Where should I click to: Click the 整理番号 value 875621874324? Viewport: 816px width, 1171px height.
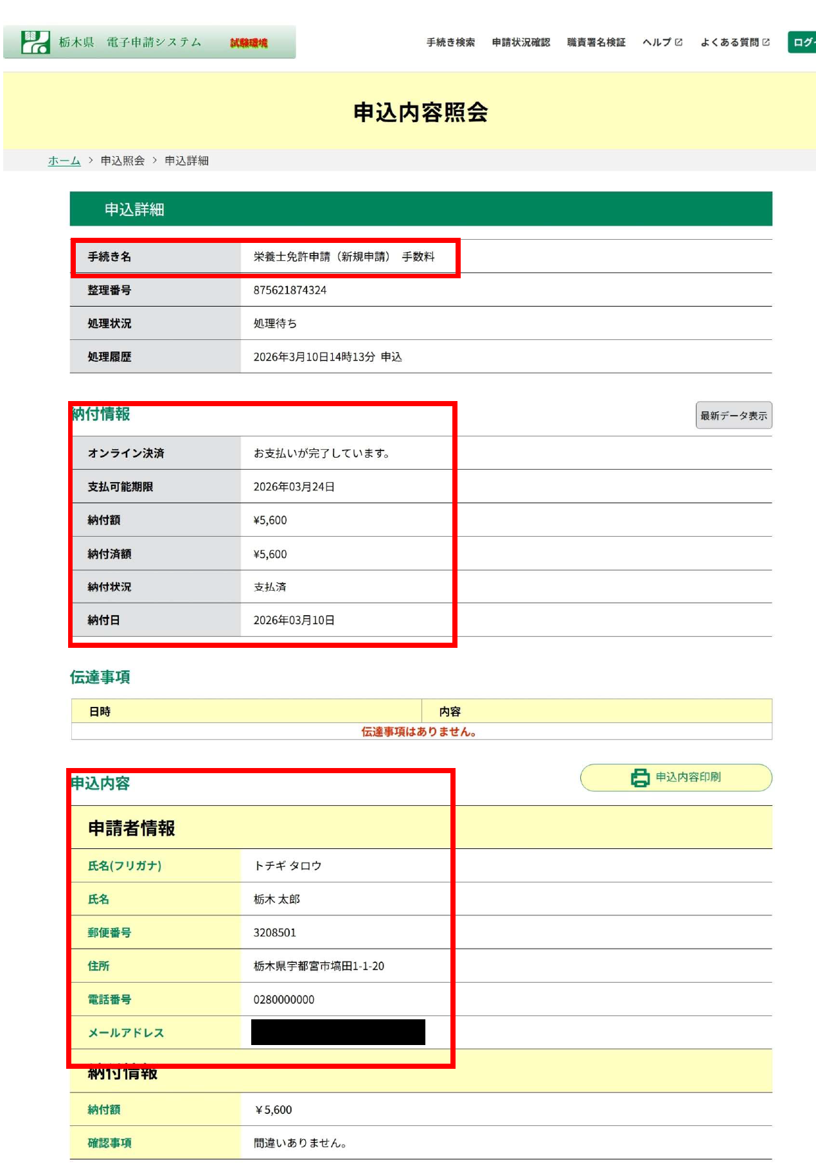(x=290, y=291)
